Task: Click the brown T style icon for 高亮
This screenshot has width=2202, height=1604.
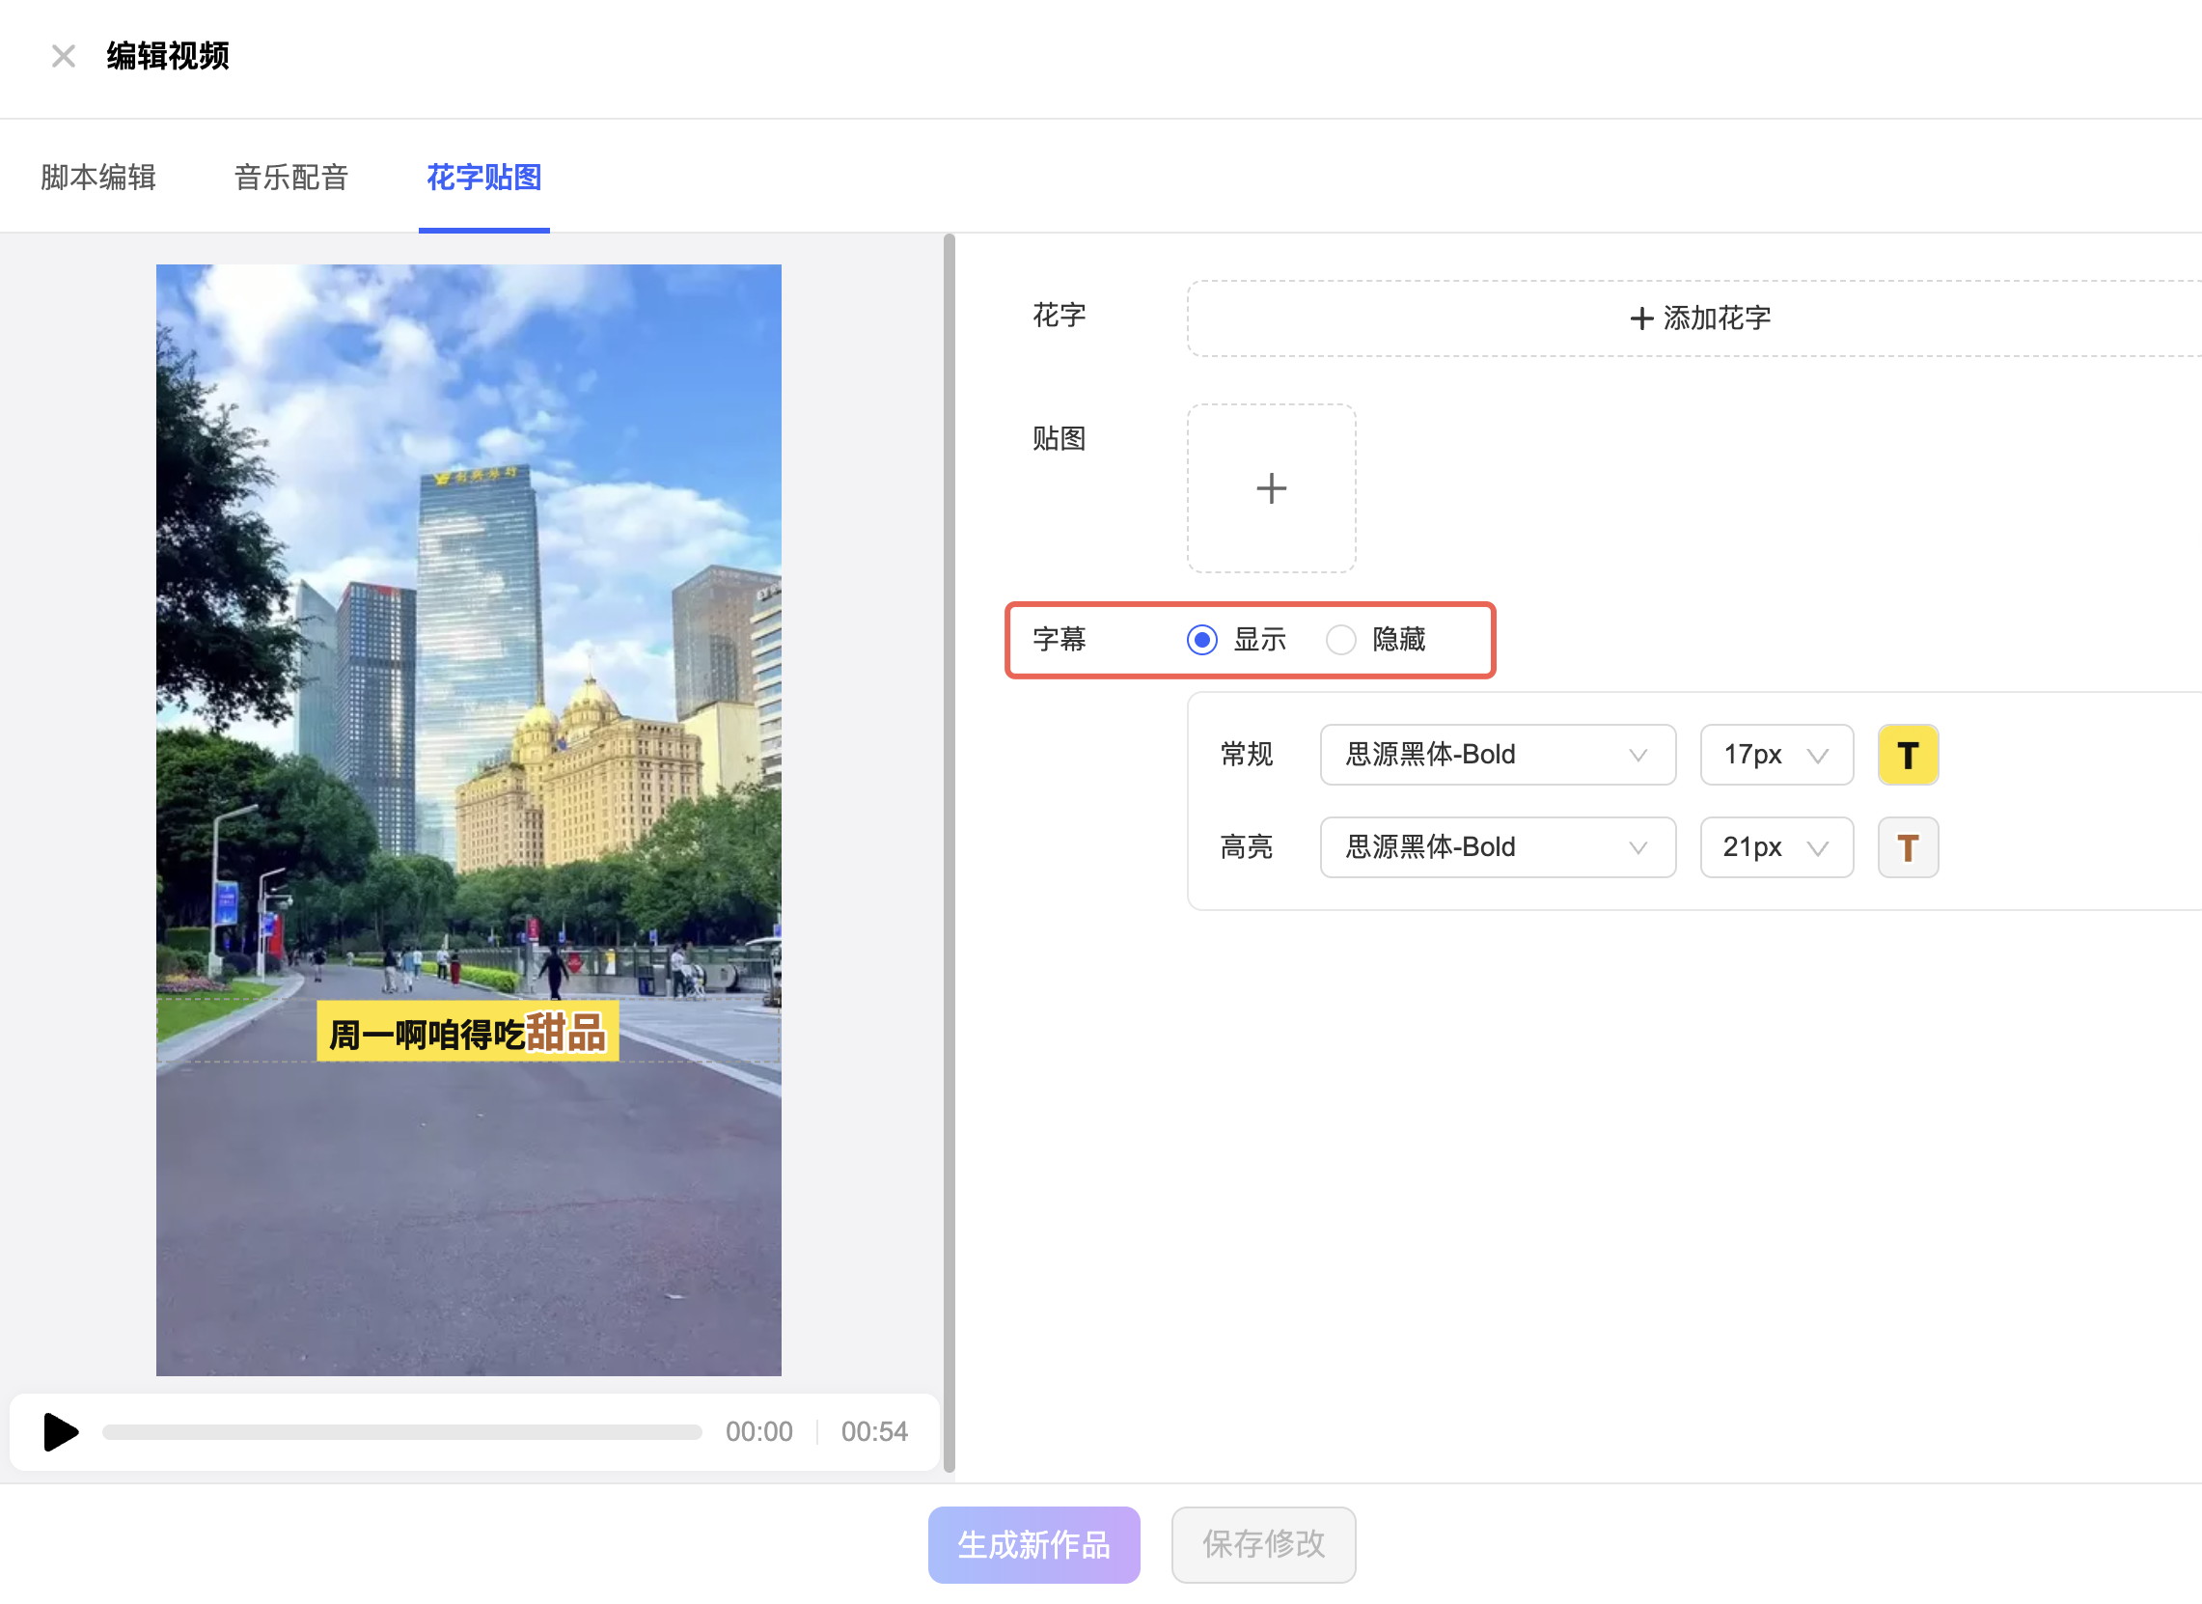Action: pyautogui.click(x=1907, y=847)
